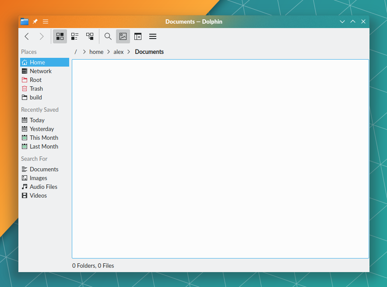Search for Images in sidebar
387x287 pixels.
[x=45, y=178]
